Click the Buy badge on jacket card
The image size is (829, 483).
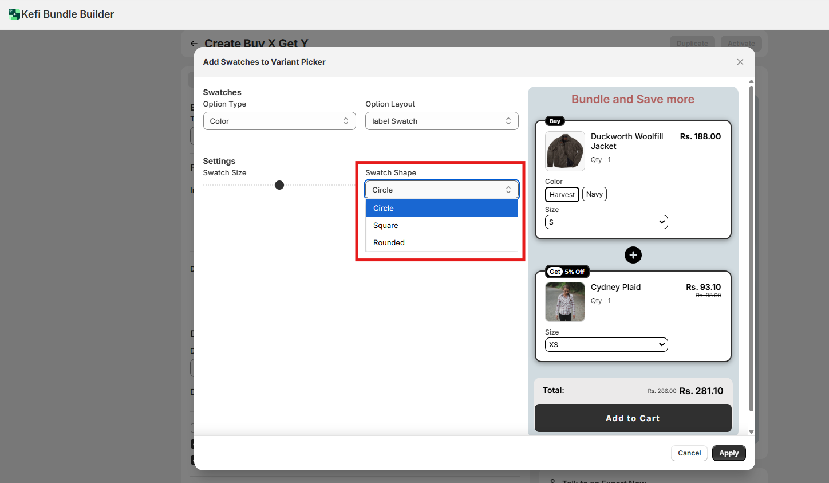(555, 121)
